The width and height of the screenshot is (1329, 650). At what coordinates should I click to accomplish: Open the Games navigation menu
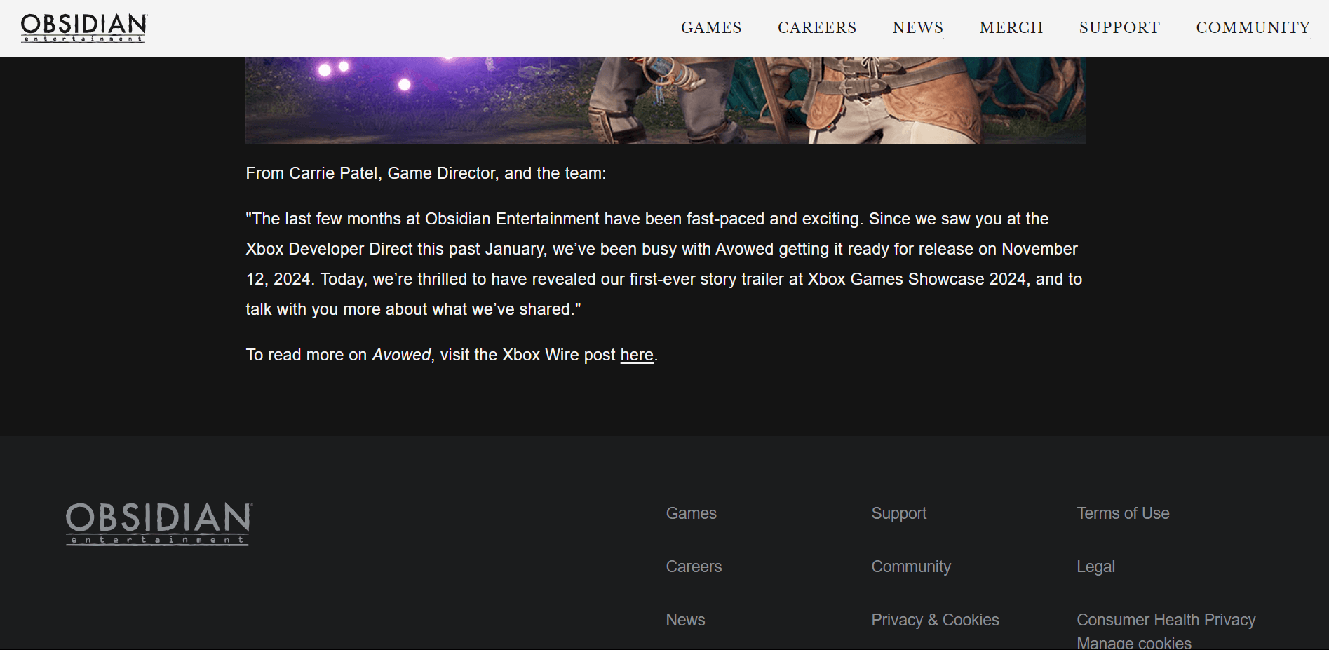tap(711, 28)
